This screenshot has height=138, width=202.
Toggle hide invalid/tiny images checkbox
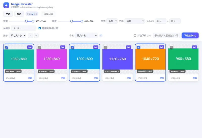(x=40, y=28)
